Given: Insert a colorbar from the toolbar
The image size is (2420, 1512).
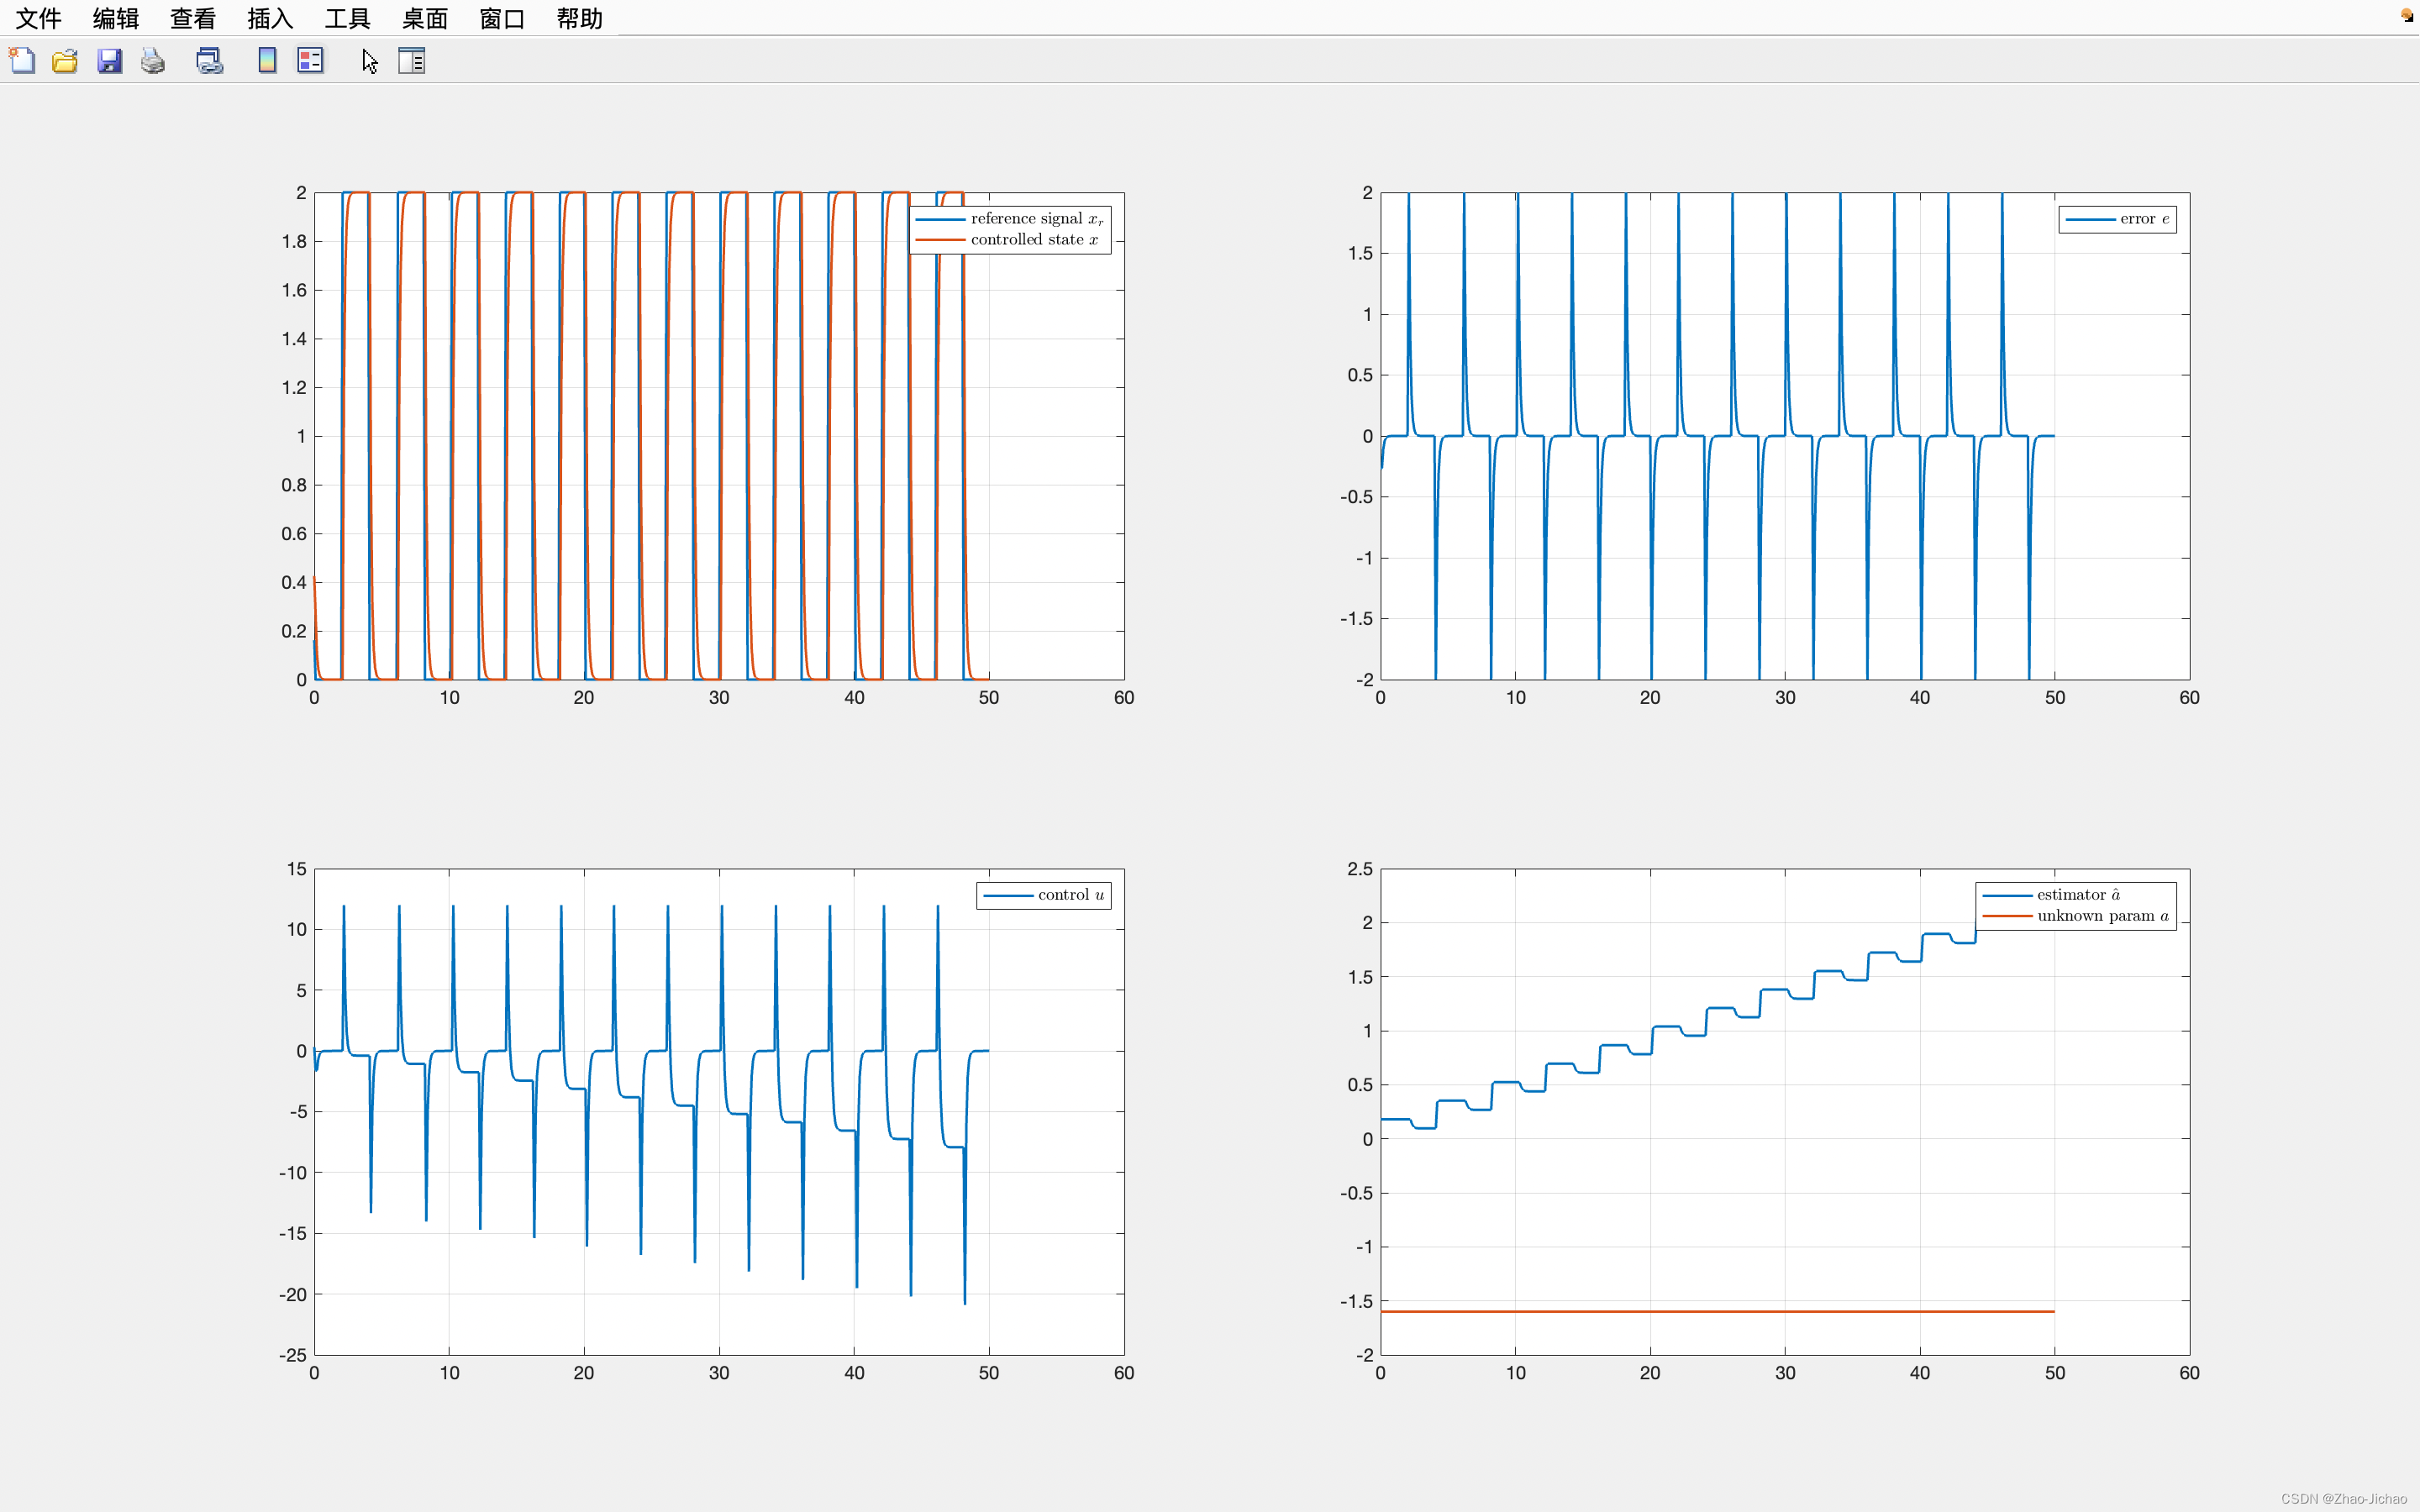Looking at the screenshot, I should [x=267, y=61].
